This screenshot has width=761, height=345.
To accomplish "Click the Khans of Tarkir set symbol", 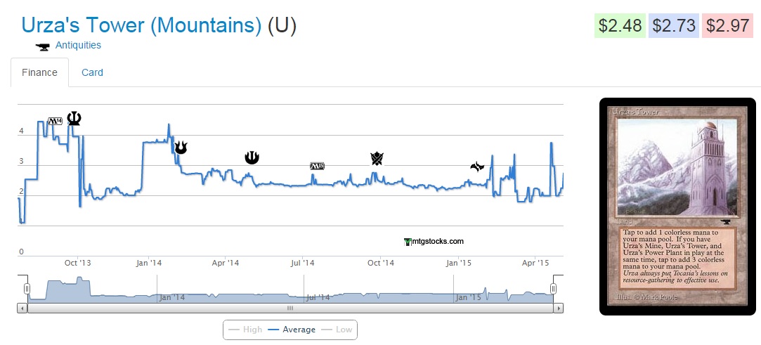I will 377,159.
